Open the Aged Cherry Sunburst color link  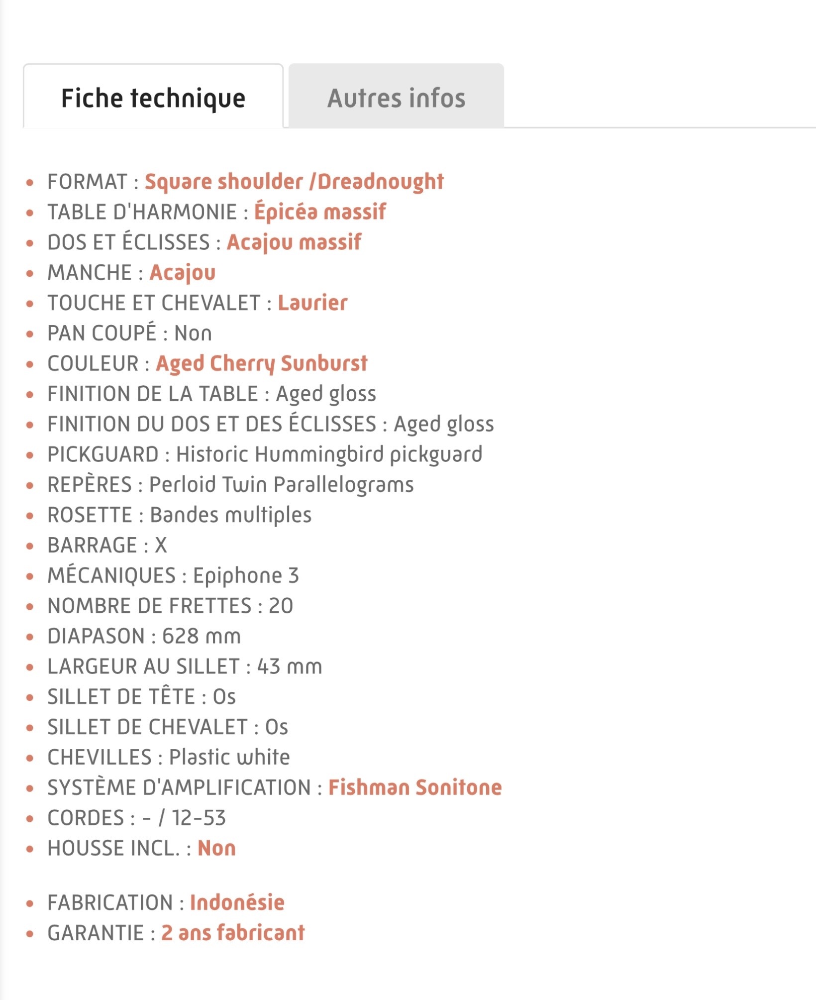coord(262,364)
